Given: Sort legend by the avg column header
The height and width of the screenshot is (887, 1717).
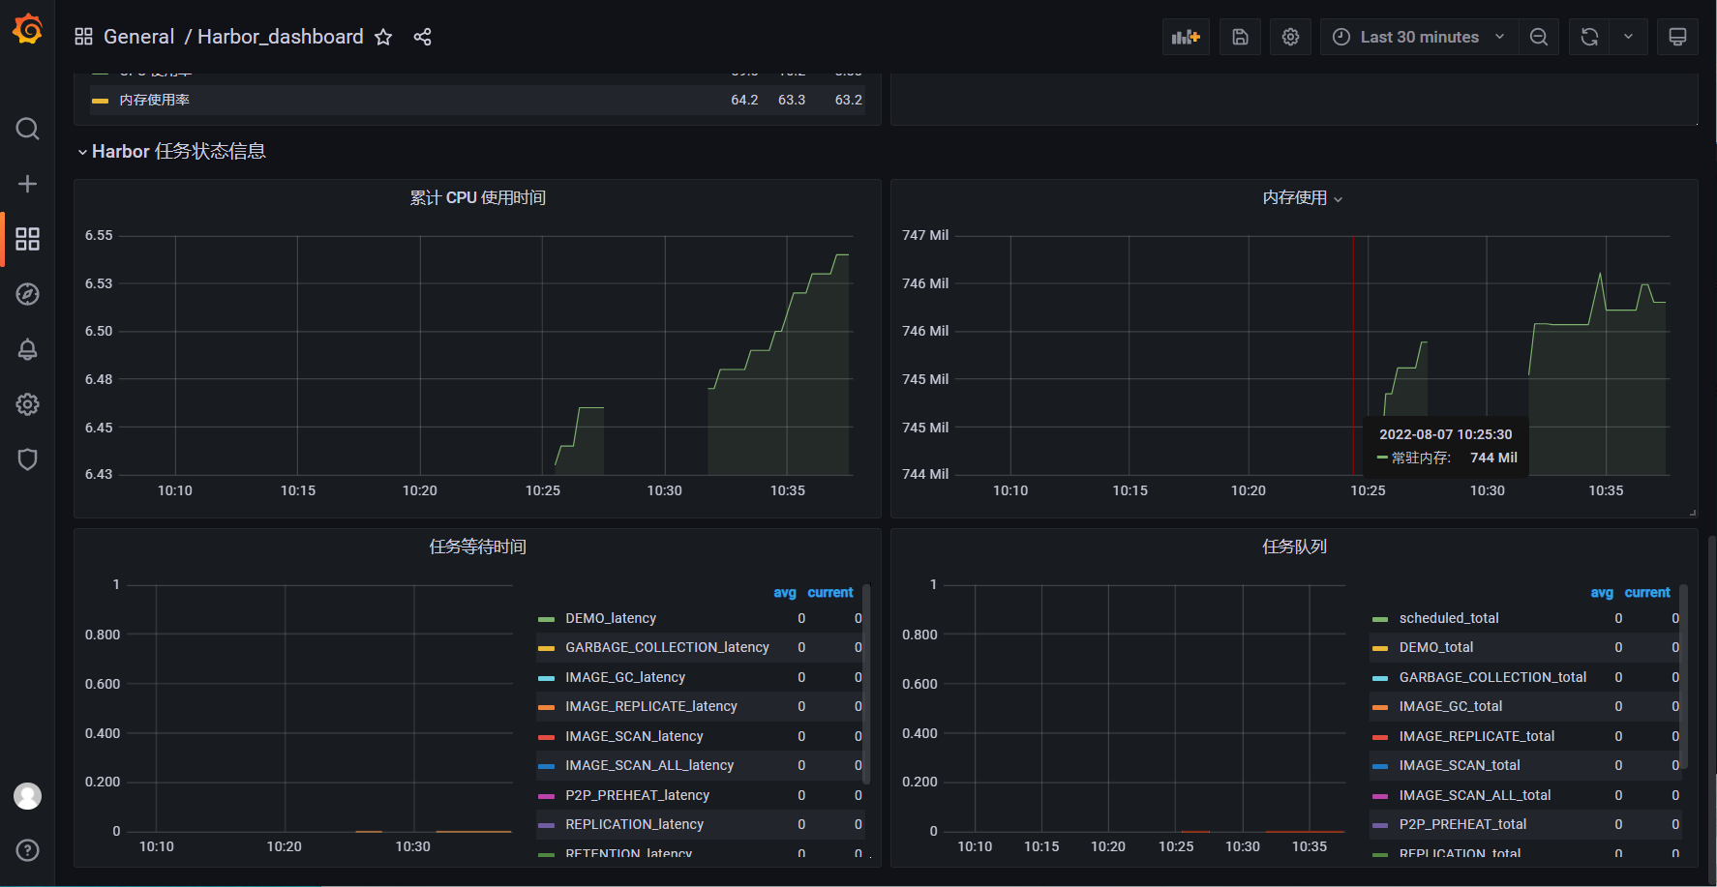Looking at the screenshot, I should point(784,592).
